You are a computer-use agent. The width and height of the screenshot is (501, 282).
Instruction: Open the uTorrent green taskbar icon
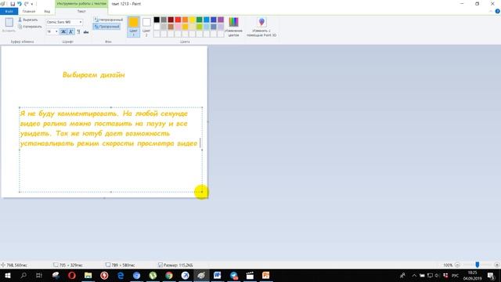153,275
